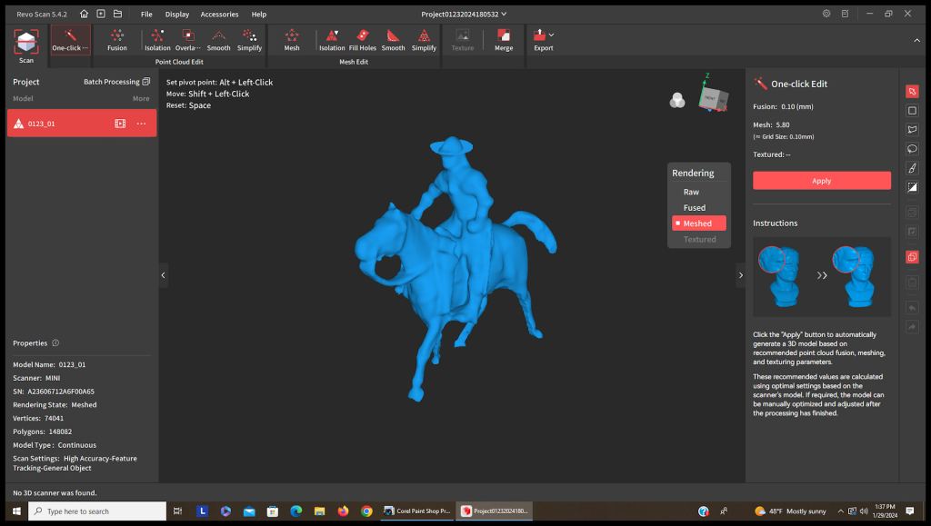Click the Fill Holes mesh tool
Image resolution: width=931 pixels, height=526 pixels.
coord(362,40)
